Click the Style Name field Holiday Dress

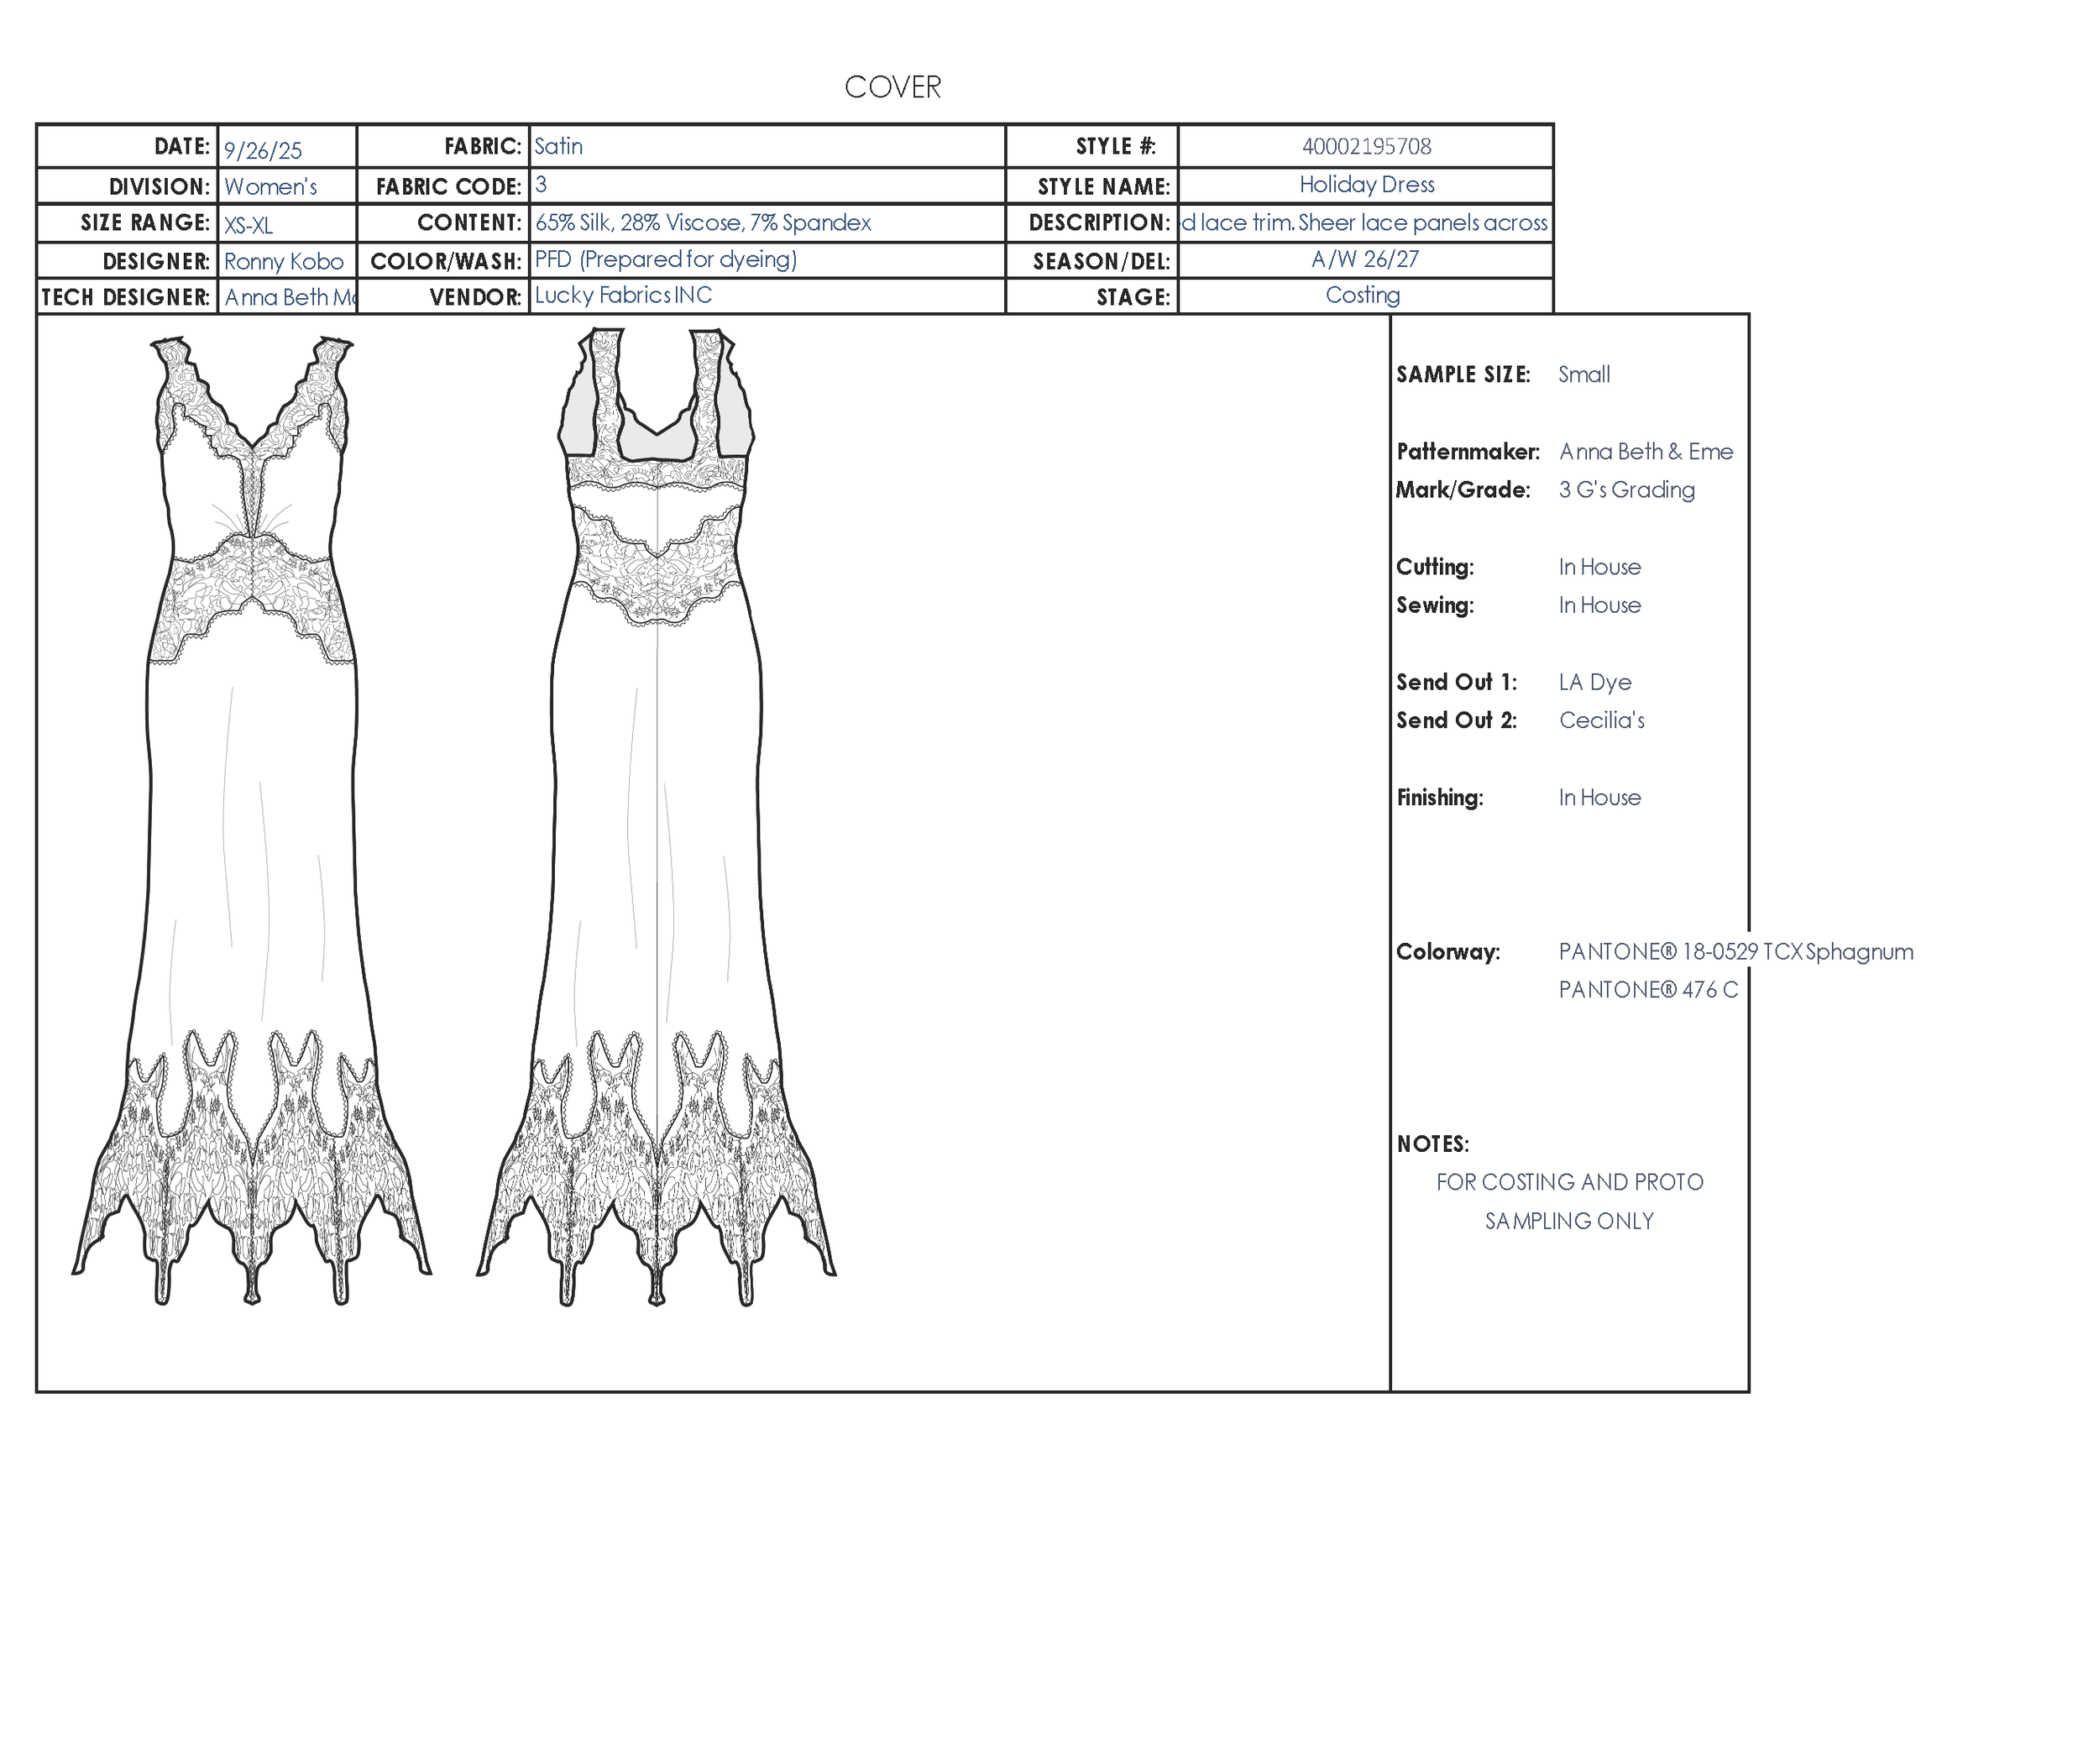tap(1365, 185)
